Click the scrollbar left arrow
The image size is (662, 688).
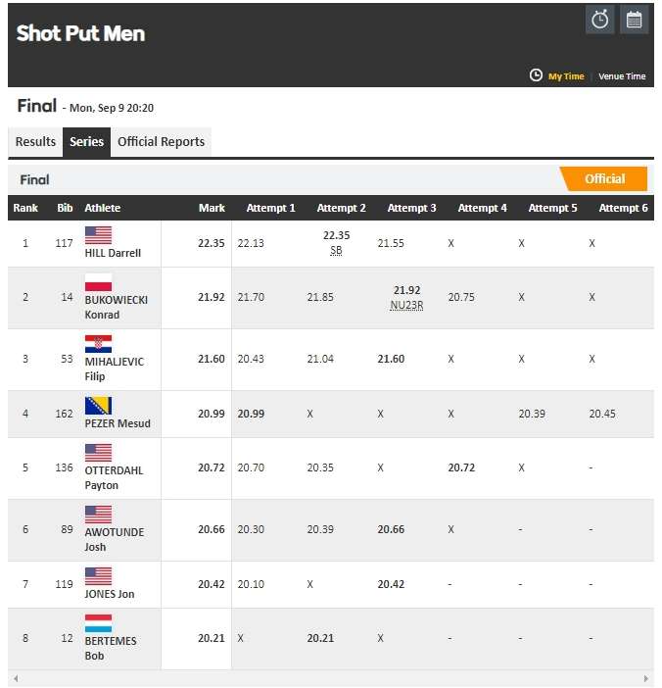[x=15, y=678]
